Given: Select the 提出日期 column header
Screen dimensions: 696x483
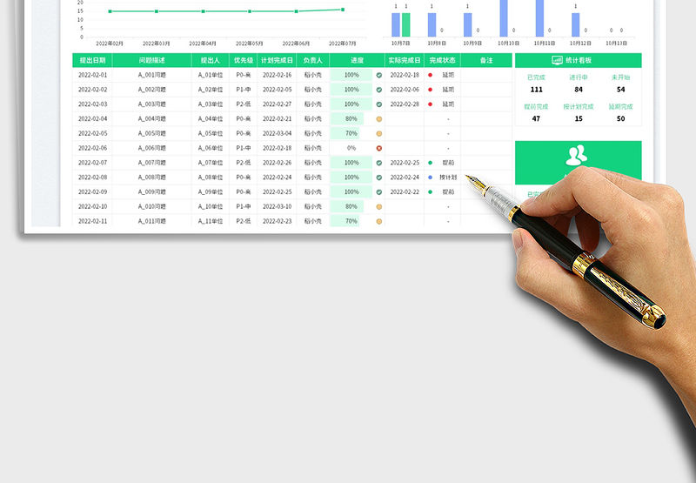Looking at the screenshot, I should point(92,60).
